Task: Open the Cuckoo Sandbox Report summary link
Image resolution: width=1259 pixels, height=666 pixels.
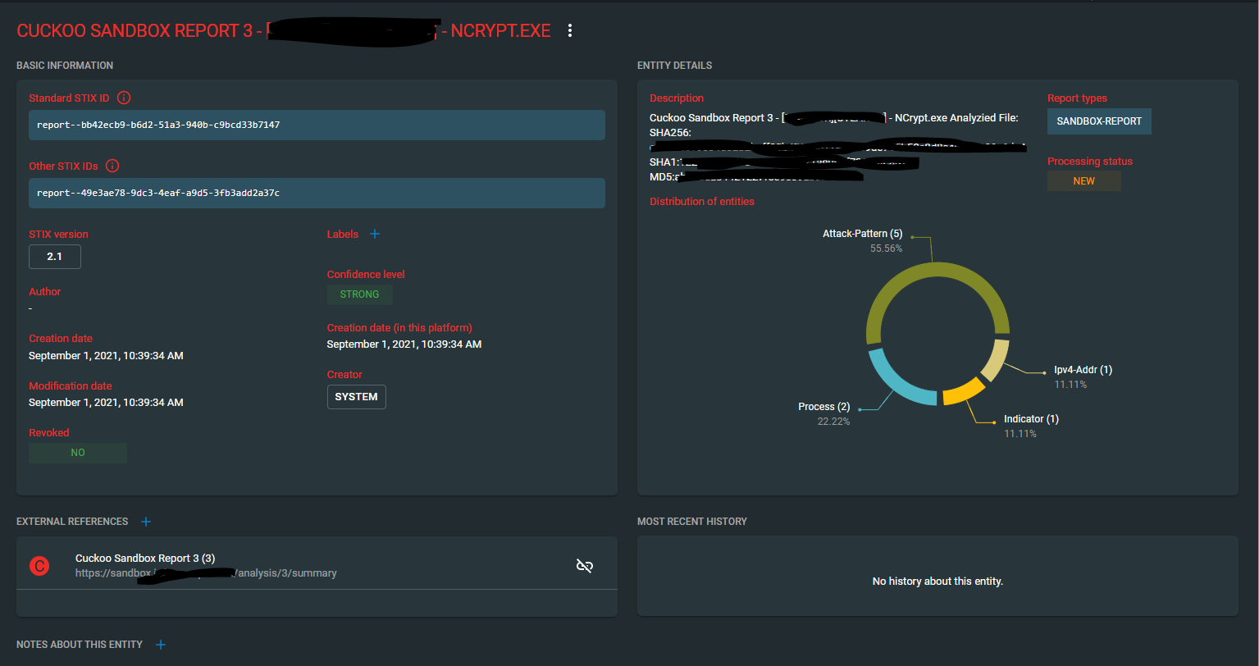Action: (205, 572)
